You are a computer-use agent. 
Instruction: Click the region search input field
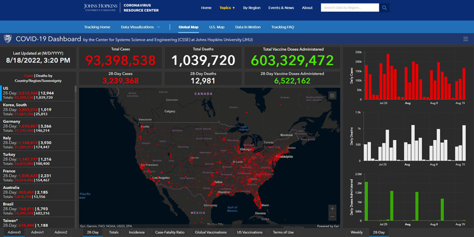(x=349, y=8)
